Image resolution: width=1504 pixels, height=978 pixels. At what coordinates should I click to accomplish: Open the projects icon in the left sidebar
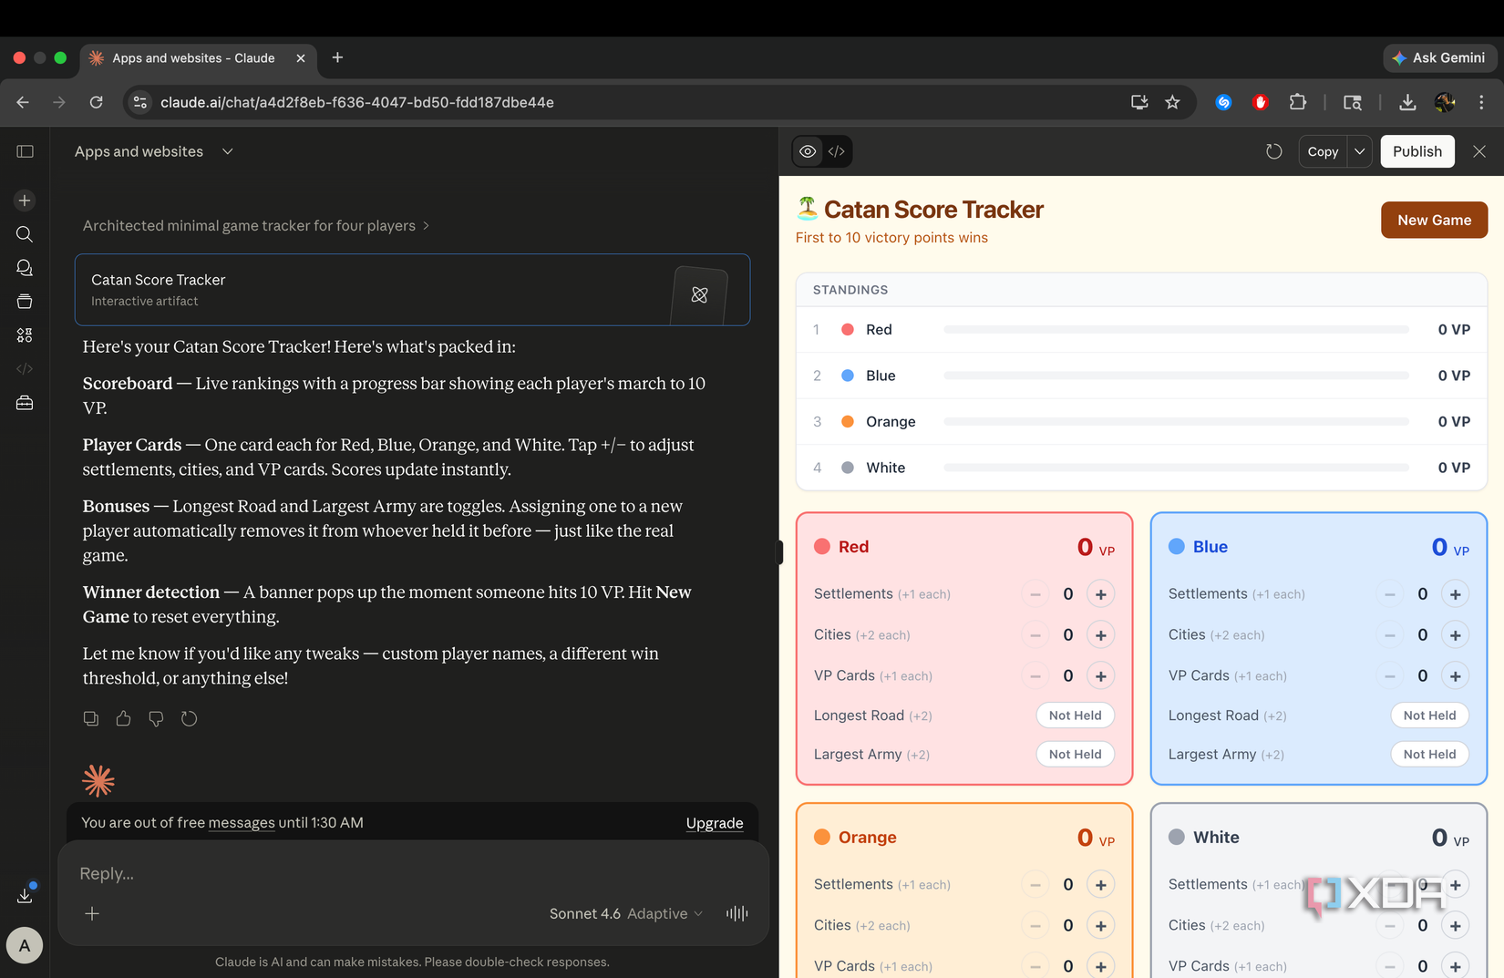pos(25,302)
